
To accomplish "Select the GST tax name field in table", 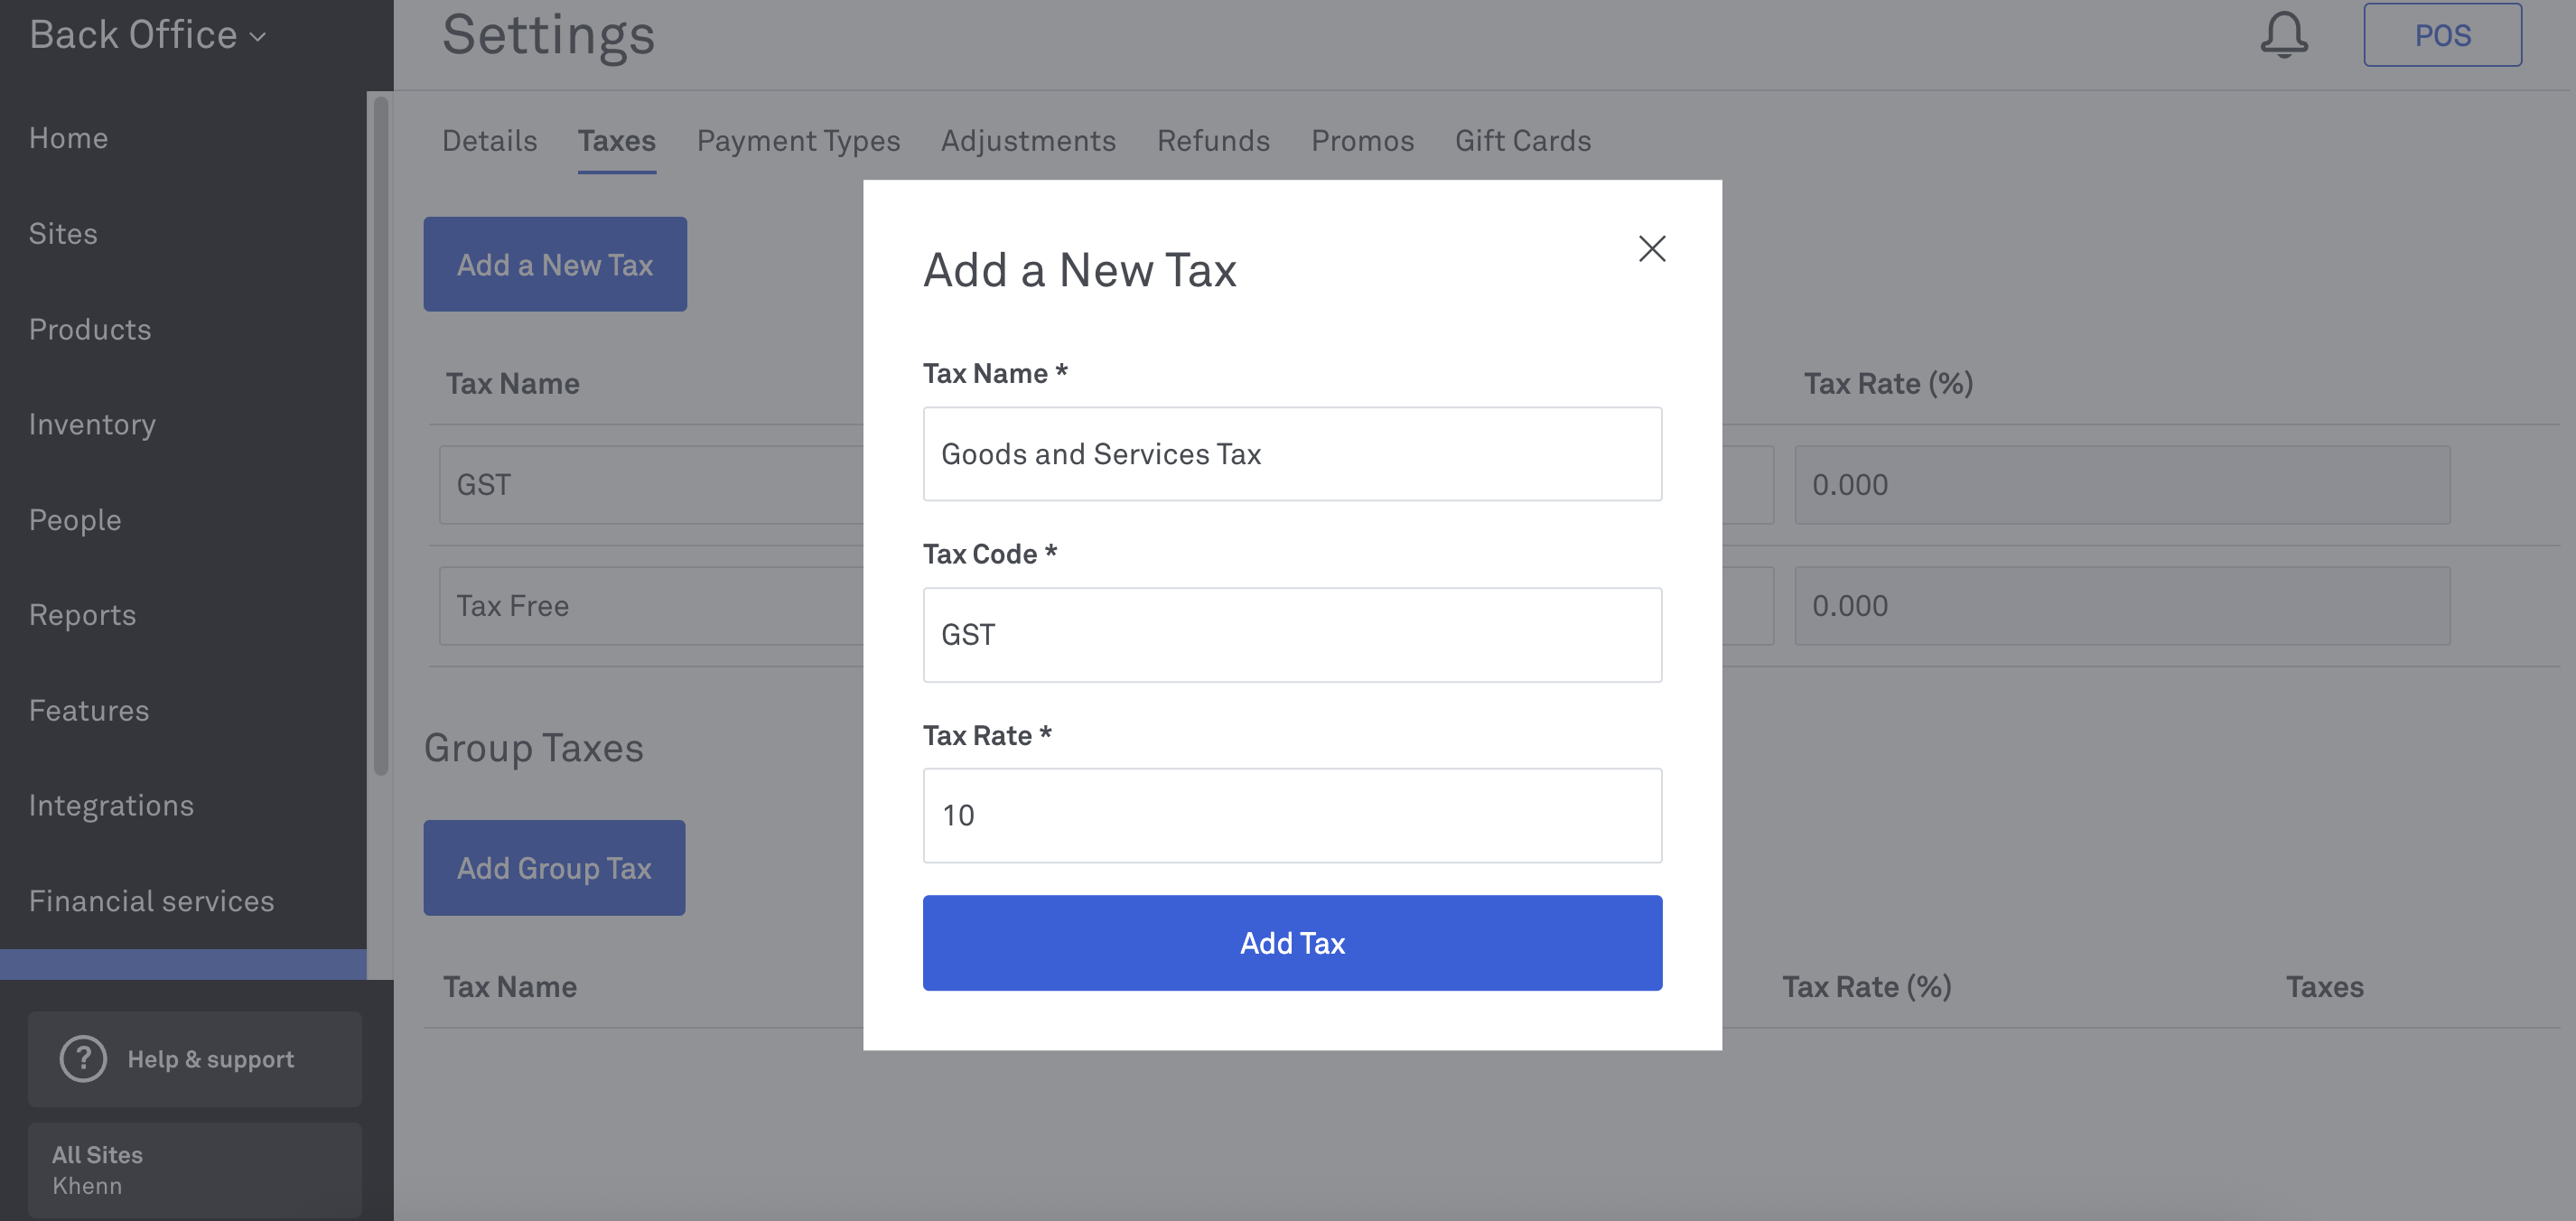I will pos(651,485).
